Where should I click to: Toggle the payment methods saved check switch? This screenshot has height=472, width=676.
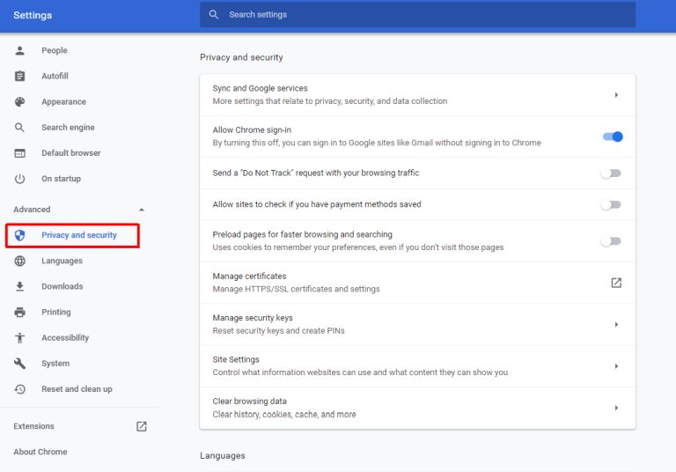tap(611, 205)
